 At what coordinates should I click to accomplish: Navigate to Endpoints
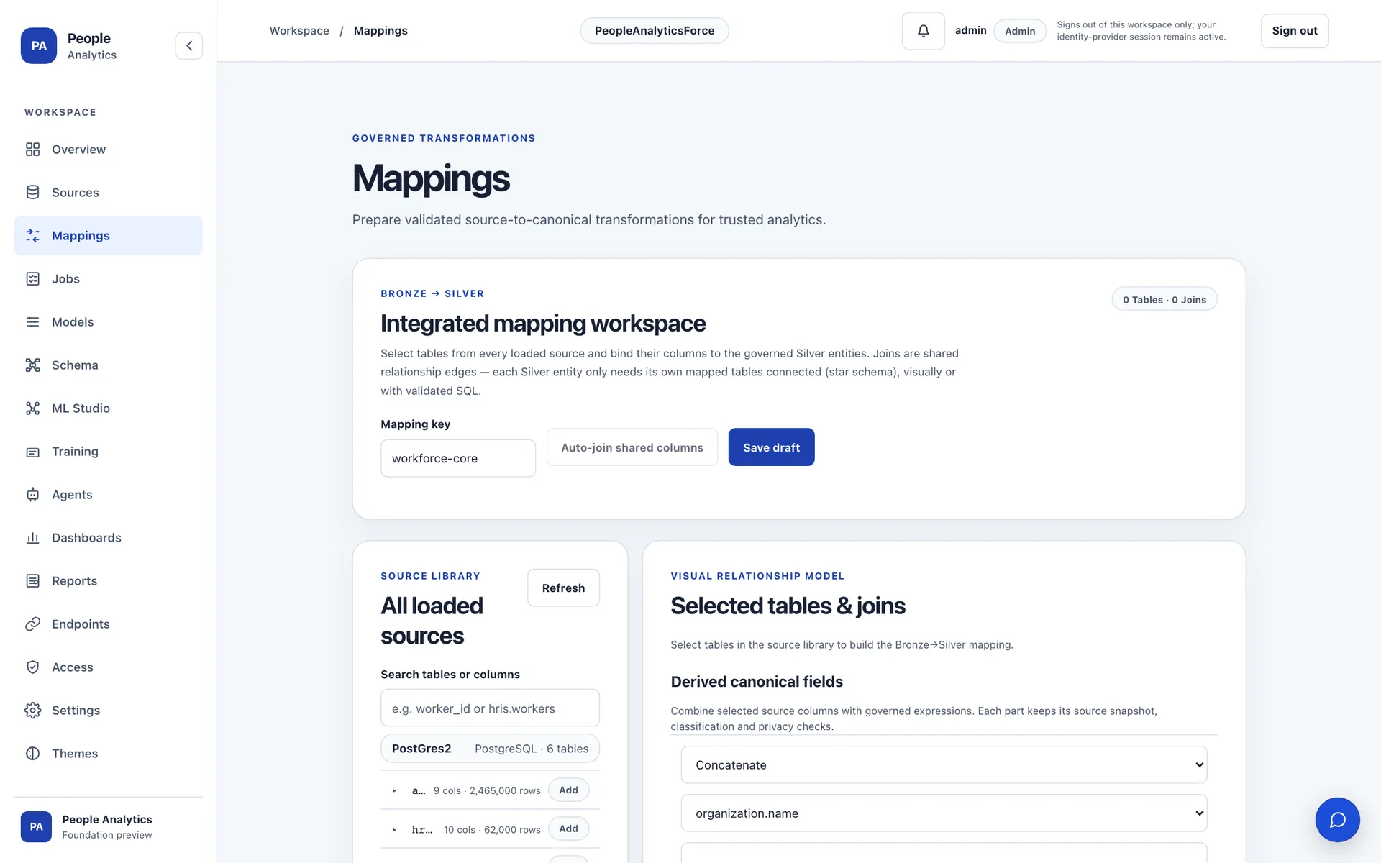click(x=108, y=624)
